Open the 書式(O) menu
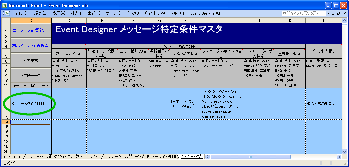Image resolution: width=349 pixels, height=167 pixels. click(x=94, y=13)
